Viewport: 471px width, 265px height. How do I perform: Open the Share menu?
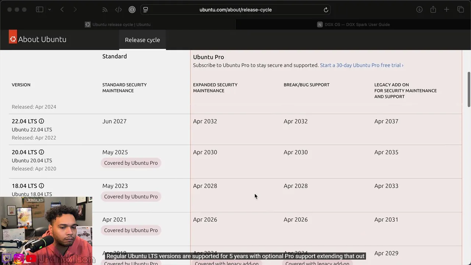tap(433, 10)
